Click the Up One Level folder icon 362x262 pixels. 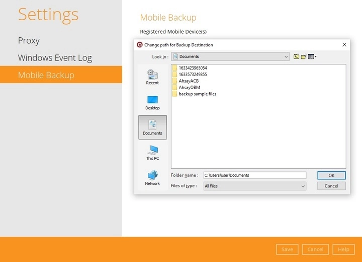(297, 57)
